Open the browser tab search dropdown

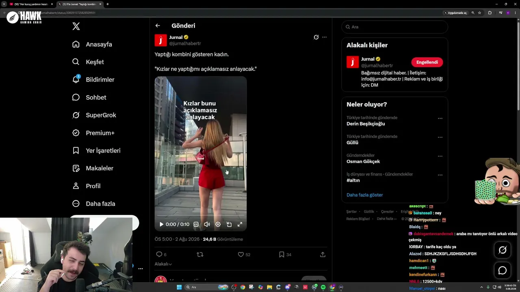pos(3,4)
